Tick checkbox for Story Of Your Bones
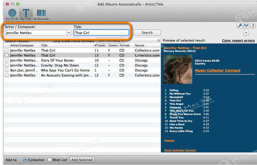 (6, 60)
